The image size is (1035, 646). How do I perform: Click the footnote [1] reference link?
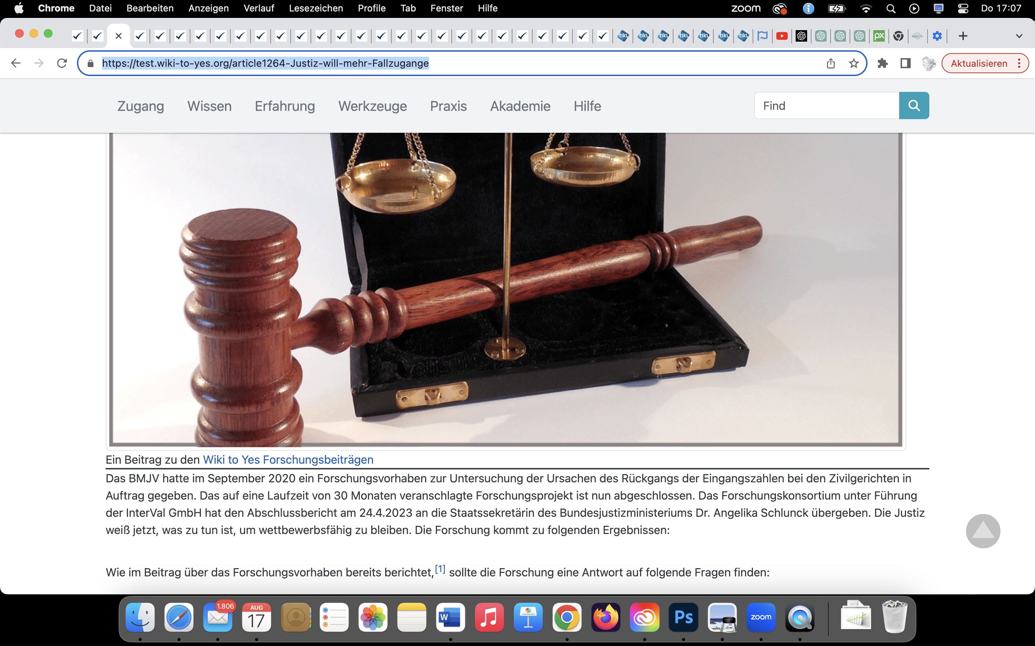[440, 569]
